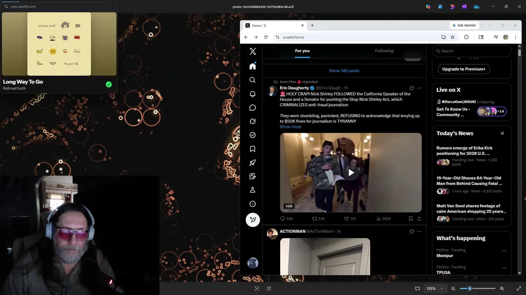Enter fullscreen in Photos viewer
The image size is (526, 295).
[x=519, y=288]
